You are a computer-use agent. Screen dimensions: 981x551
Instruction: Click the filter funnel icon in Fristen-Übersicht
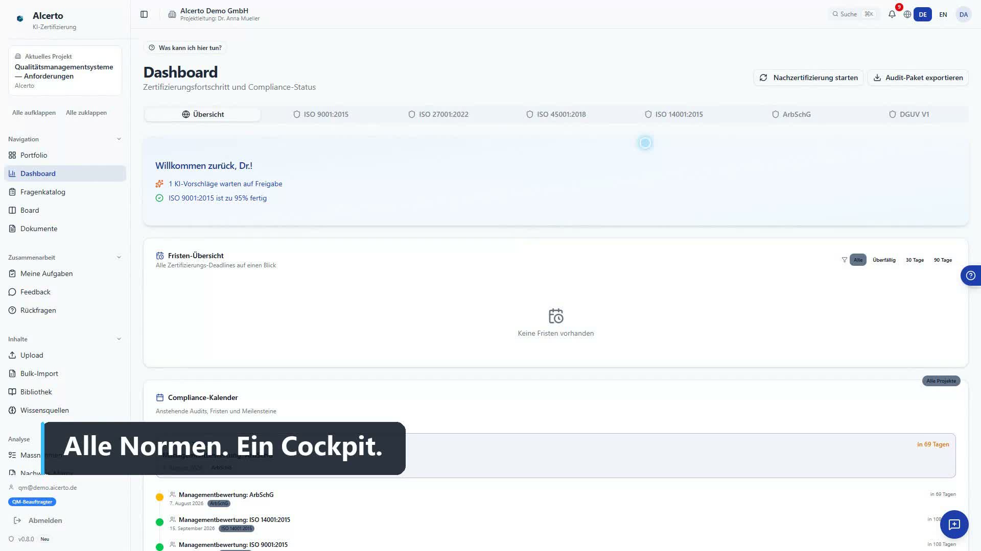pyautogui.click(x=845, y=260)
